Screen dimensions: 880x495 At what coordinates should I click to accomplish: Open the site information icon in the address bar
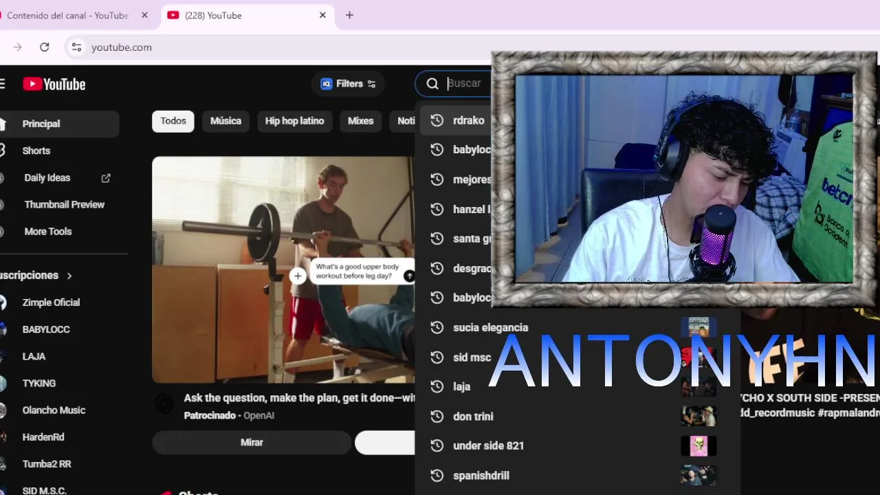coord(76,47)
